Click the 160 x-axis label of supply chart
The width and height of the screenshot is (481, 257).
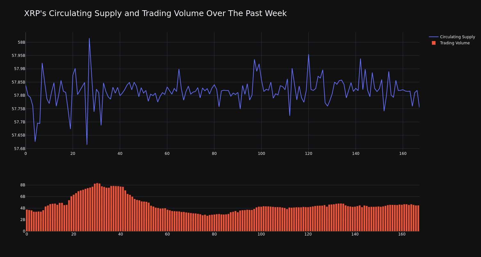point(403,154)
